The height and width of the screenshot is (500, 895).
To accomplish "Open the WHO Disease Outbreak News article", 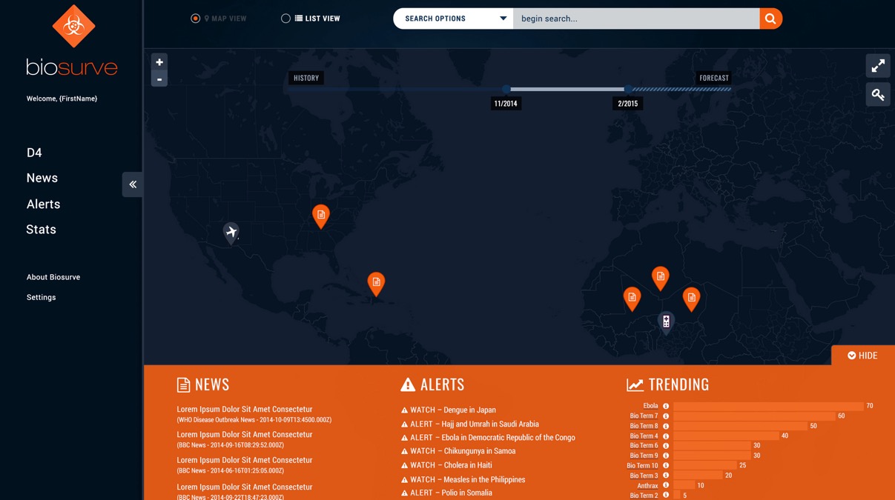I will [254, 414].
